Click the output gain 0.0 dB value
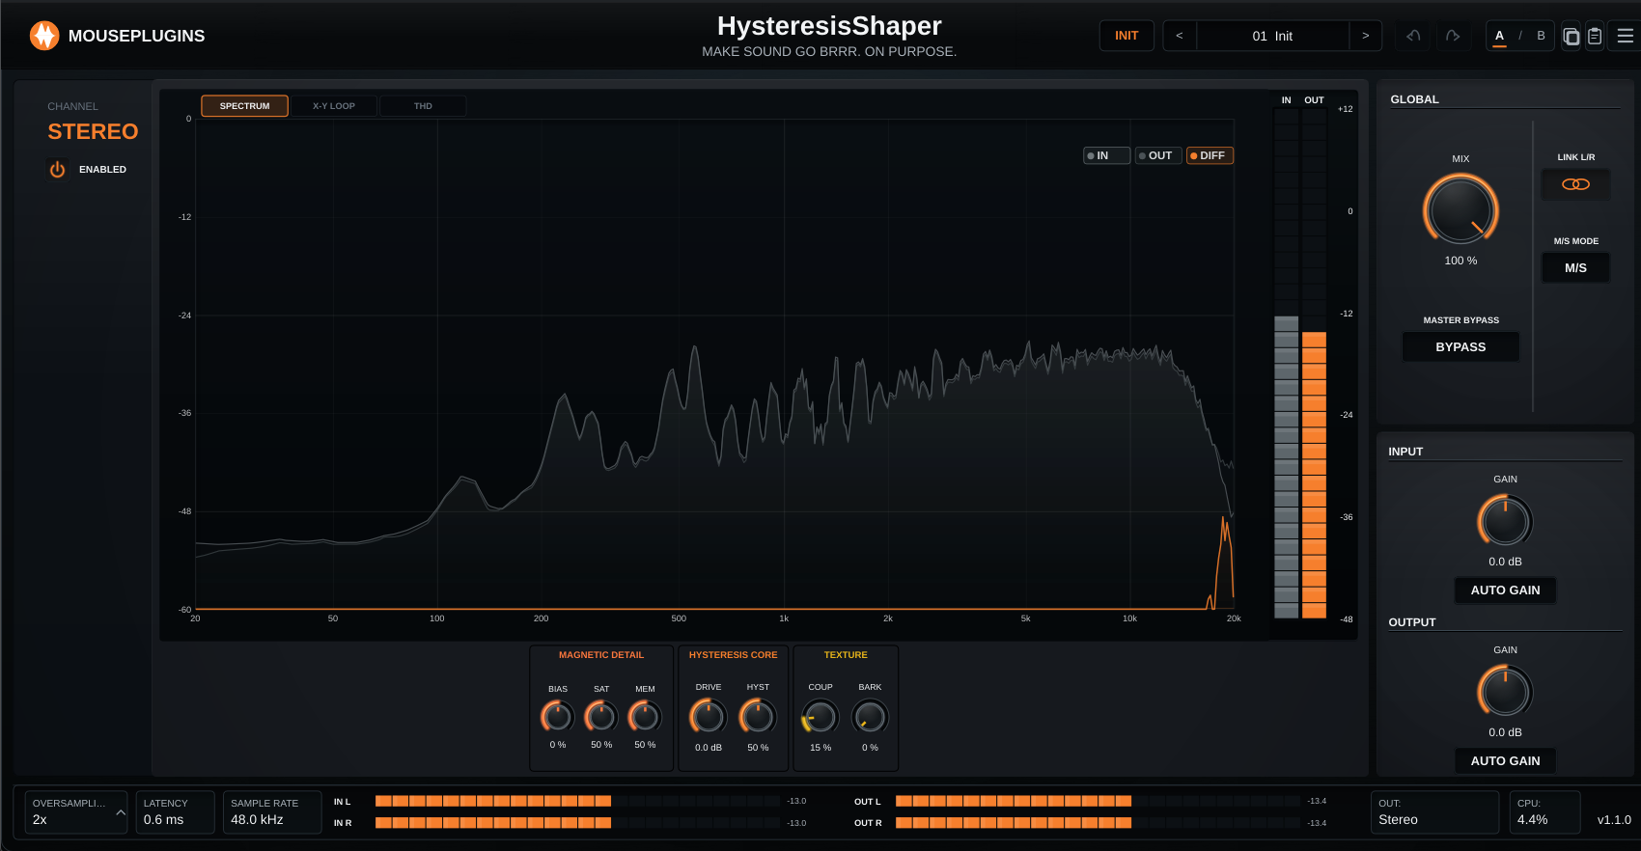 (1505, 732)
